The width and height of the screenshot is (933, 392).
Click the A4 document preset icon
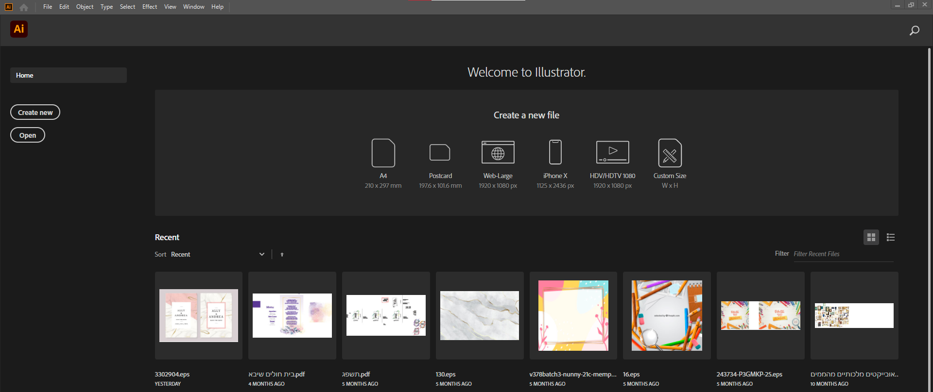383,153
